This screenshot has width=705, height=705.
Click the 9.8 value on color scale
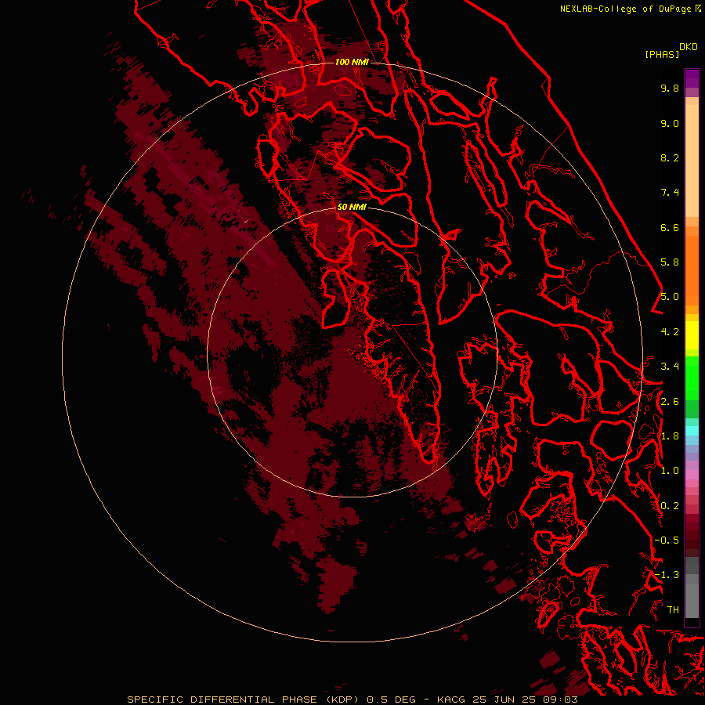tap(670, 88)
